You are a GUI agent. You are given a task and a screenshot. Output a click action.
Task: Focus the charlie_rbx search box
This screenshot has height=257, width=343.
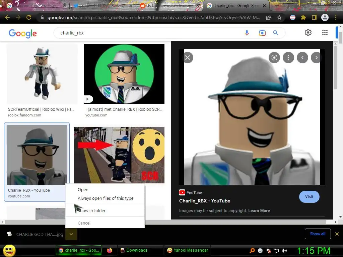tap(149, 33)
